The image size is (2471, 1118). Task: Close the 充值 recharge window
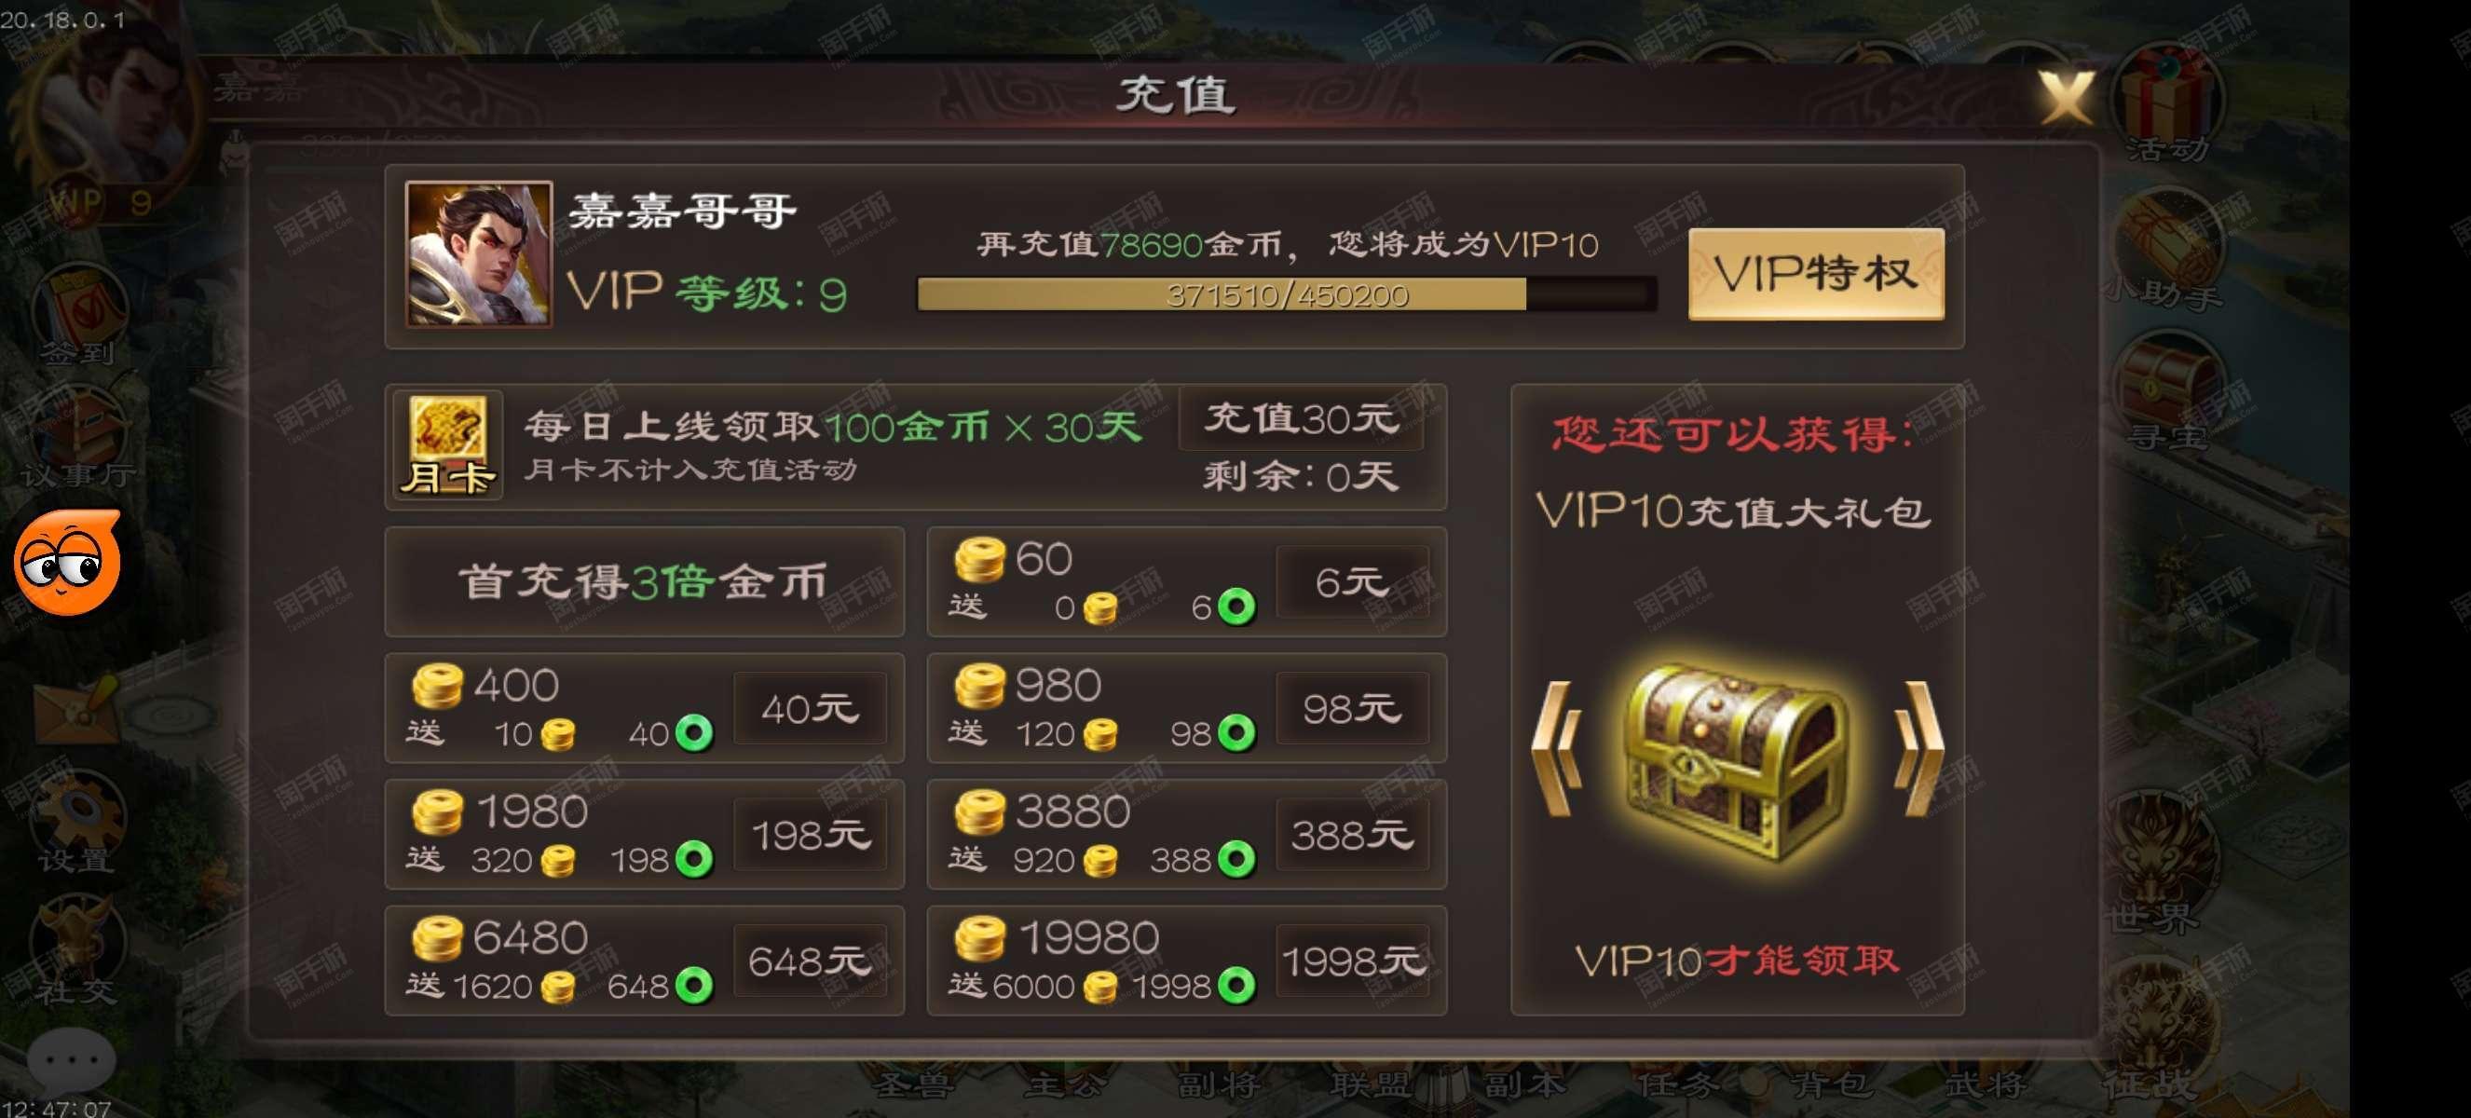click(2067, 98)
